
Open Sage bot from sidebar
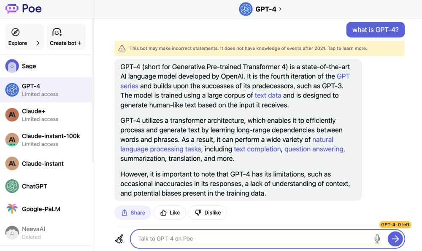[46, 66]
